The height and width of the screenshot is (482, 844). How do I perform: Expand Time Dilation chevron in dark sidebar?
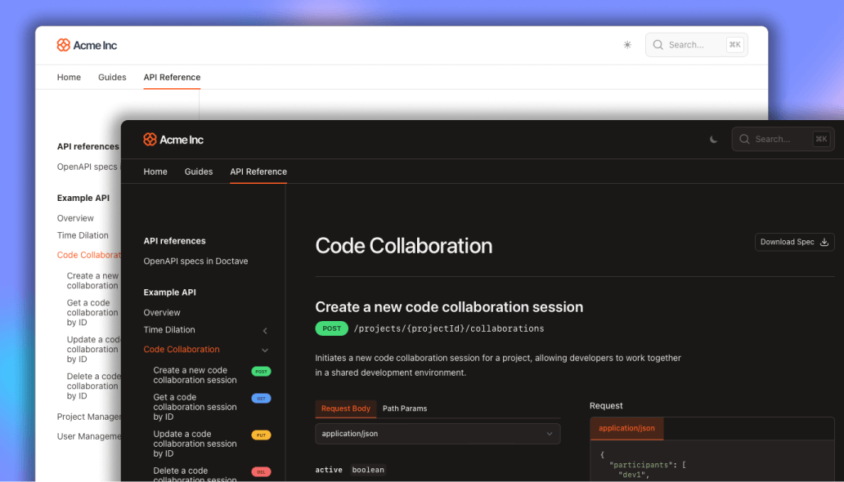(x=265, y=330)
